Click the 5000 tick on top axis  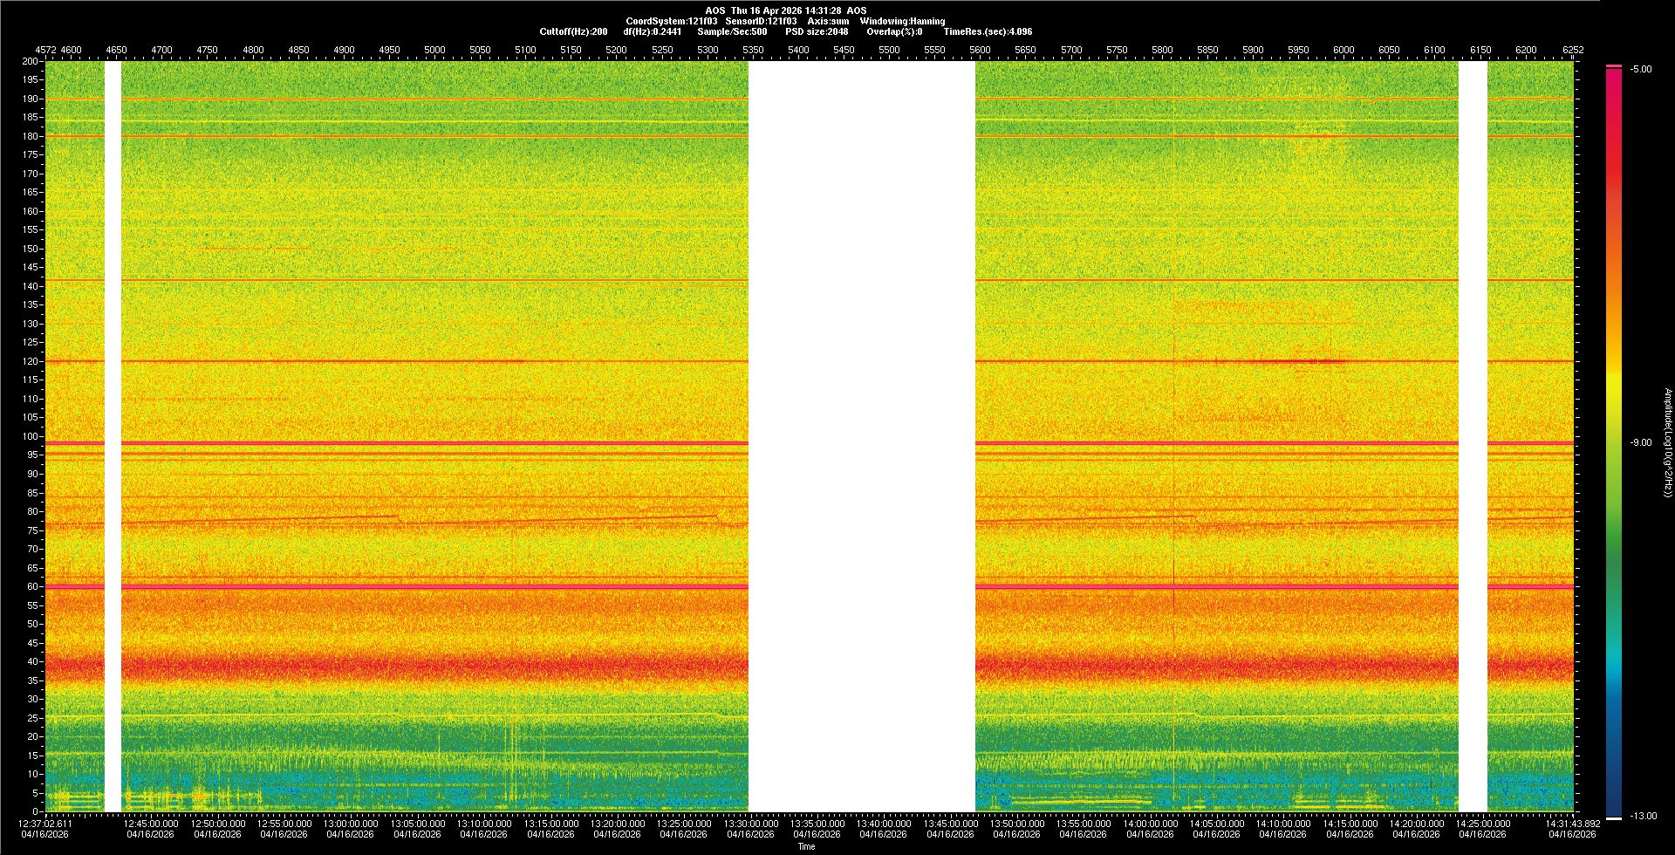coord(434,50)
